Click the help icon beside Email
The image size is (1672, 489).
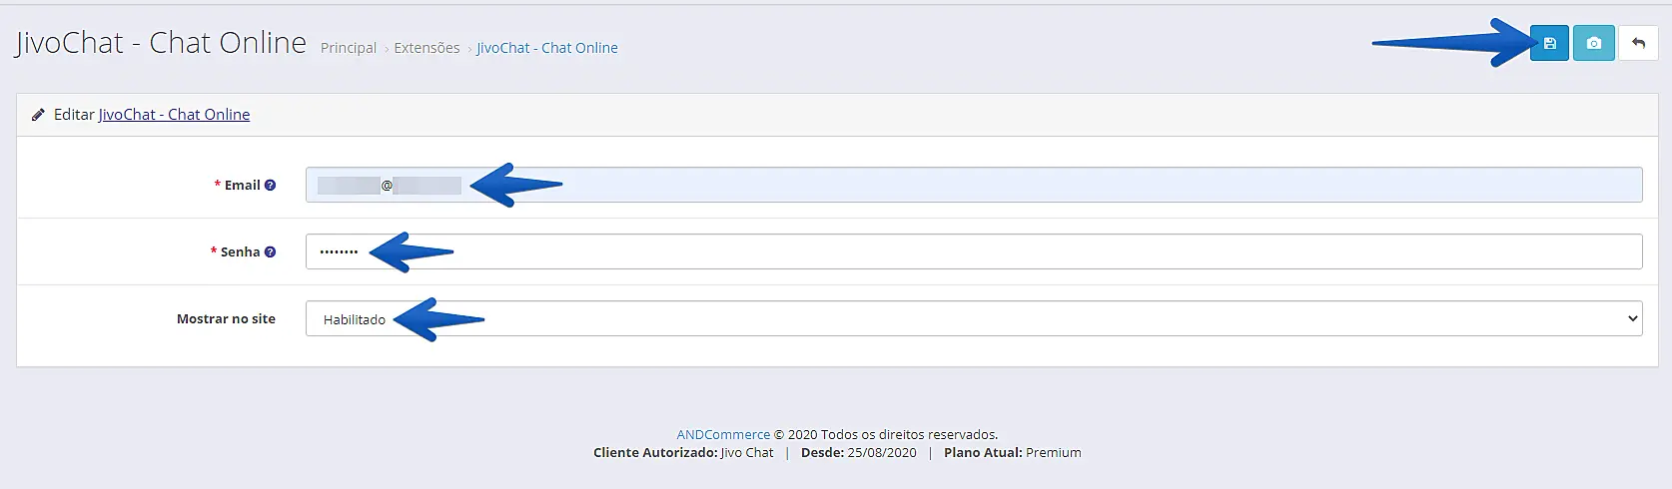pos(270,185)
